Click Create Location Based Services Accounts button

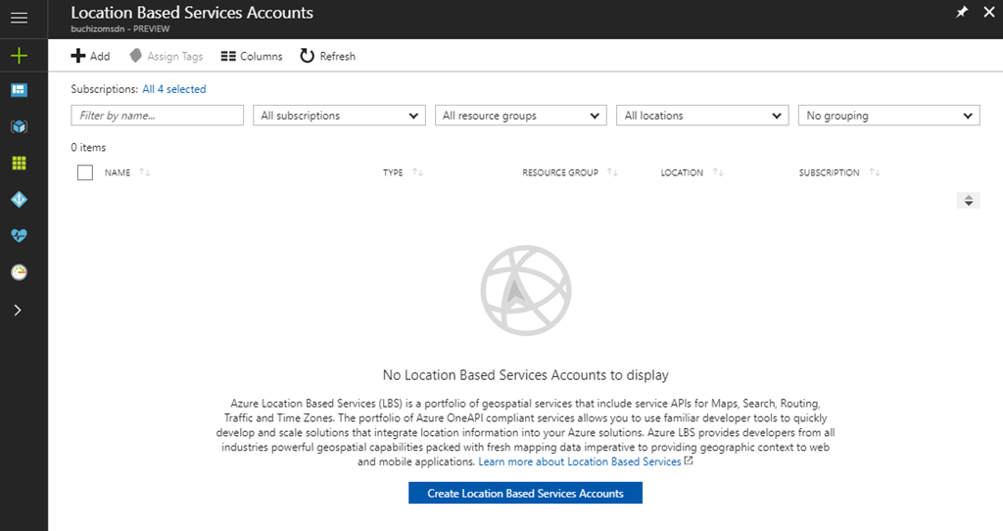525,493
